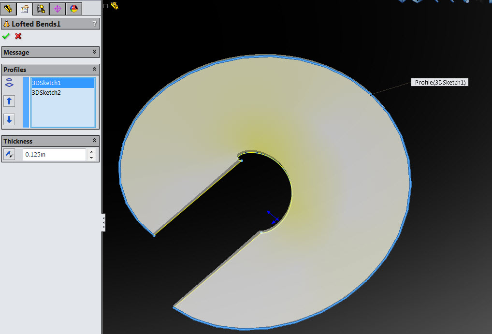Open the ConfigurationManager tab
This screenshot has width=492, height=334.
click(41, 8)
